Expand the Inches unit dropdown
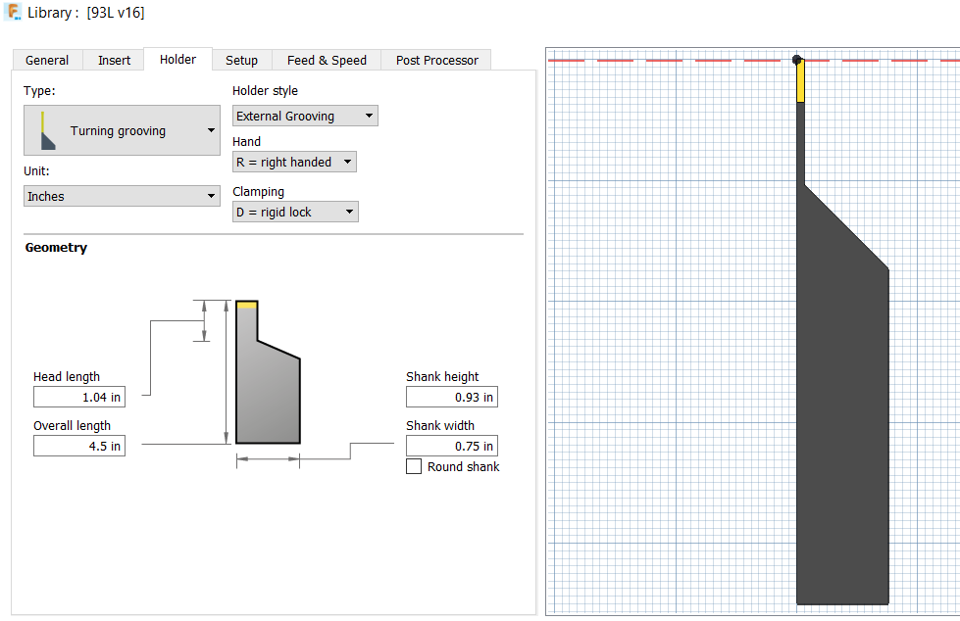 pos(122,196)
